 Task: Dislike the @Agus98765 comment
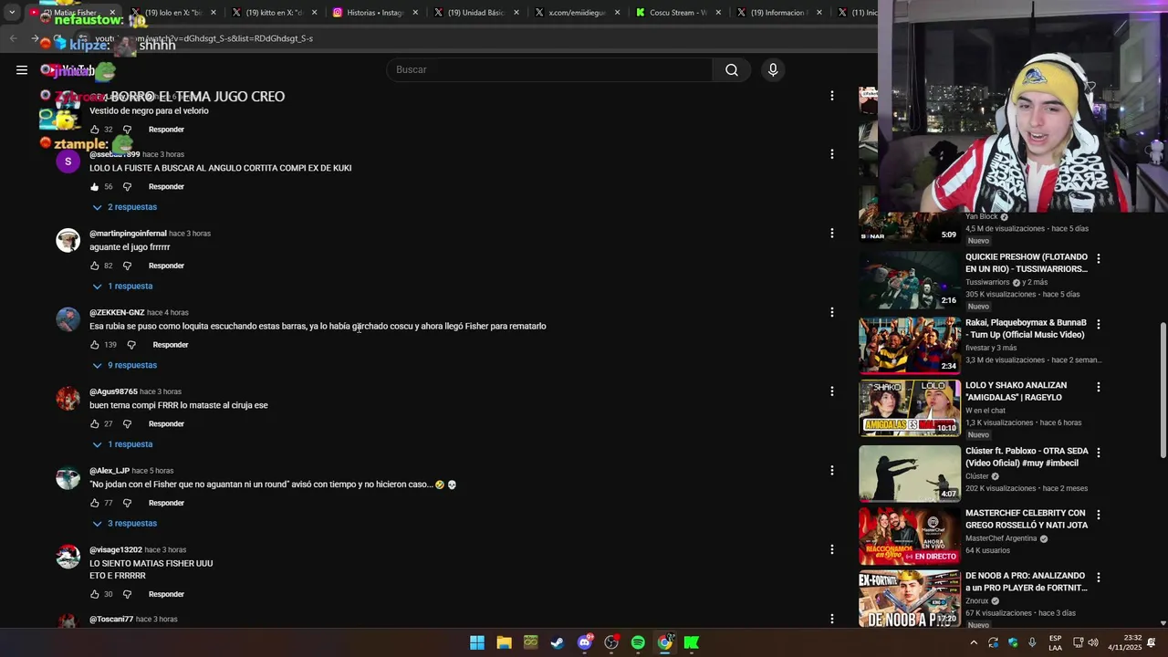coord(127,424)
